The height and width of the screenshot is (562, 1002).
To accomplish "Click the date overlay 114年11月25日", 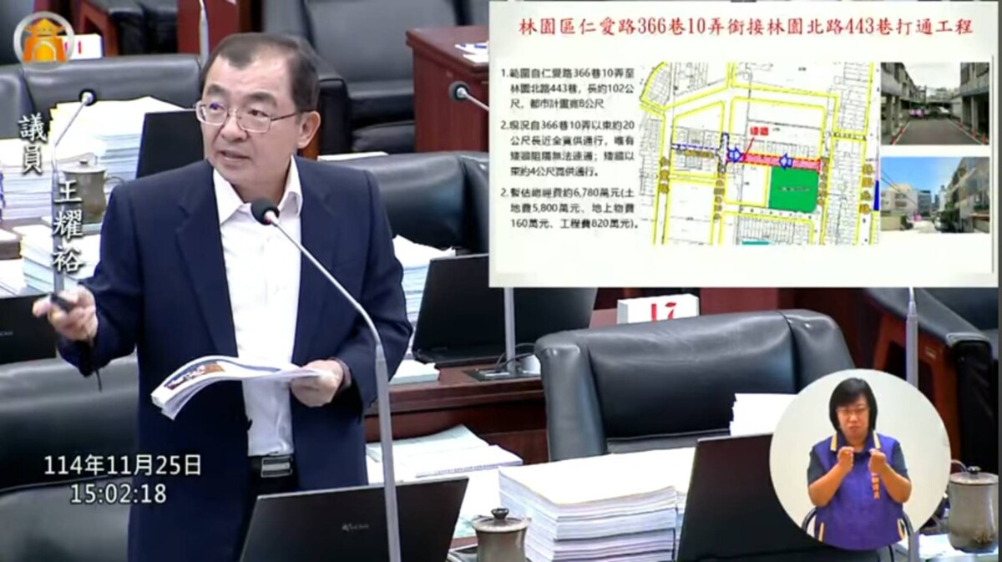I will click(123, 465).
